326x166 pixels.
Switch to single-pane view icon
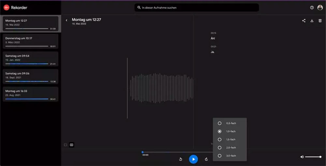click(x=66, y=145)
